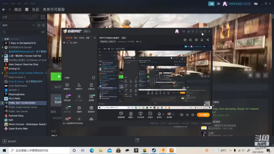
Task: Go back with Steam's back arrow
Action: click(4, 10)
